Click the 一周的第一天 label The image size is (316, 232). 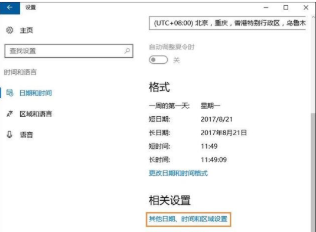point(170,106)
